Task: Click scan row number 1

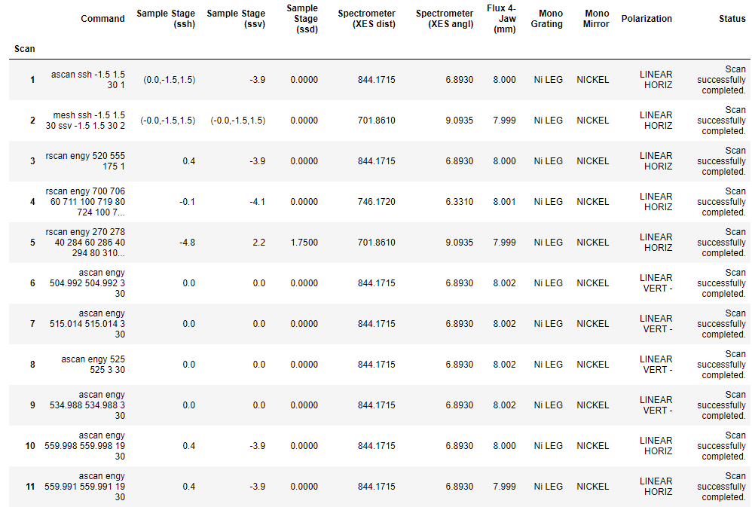Action: [32, 80]
